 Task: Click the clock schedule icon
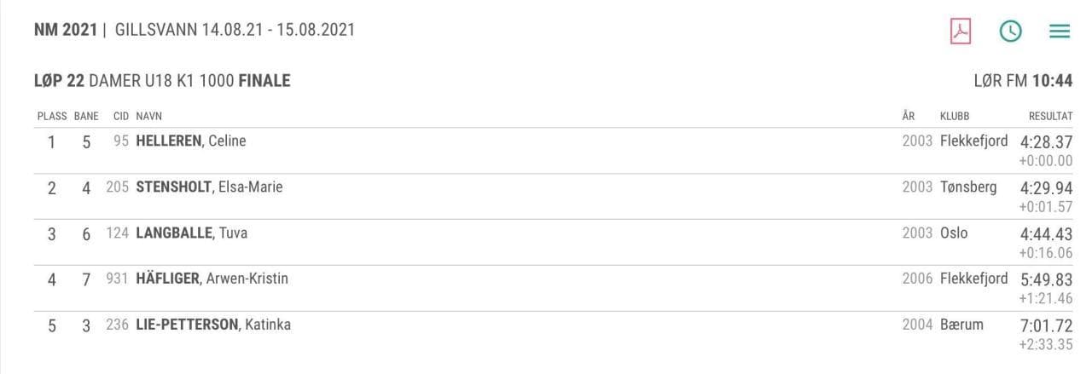coord(1010,31)
